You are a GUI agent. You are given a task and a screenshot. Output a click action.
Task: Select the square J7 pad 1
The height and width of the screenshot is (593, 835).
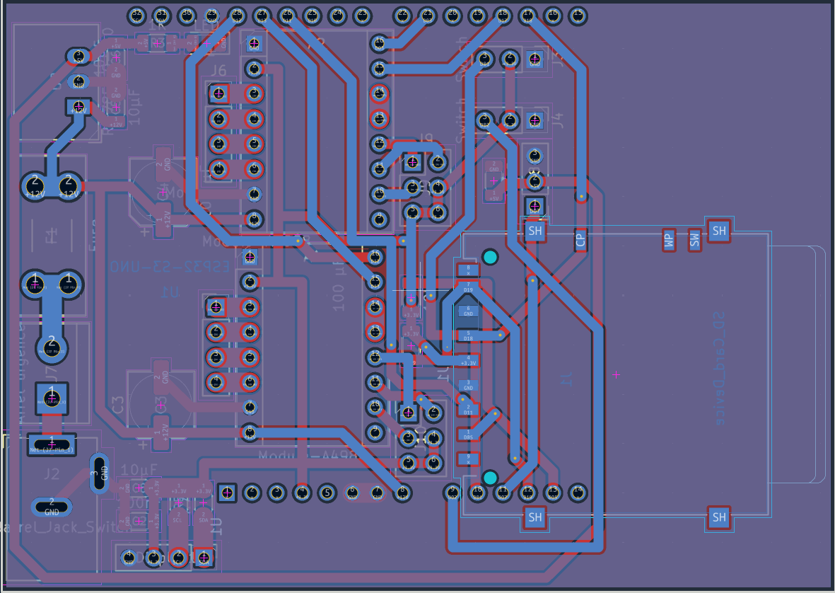52,398
